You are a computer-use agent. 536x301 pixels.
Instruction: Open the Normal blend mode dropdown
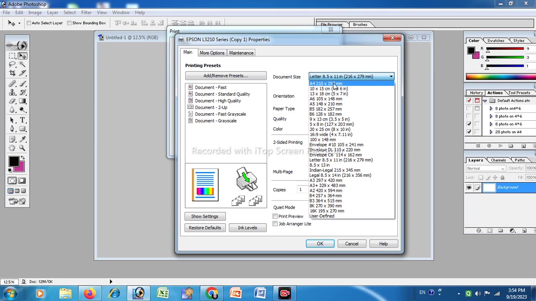tap(486, 168)
